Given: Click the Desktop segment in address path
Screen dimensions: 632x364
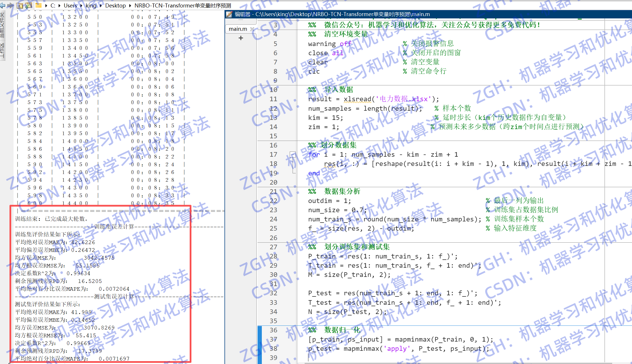Looking at the screenshot, I should point(115,5).
